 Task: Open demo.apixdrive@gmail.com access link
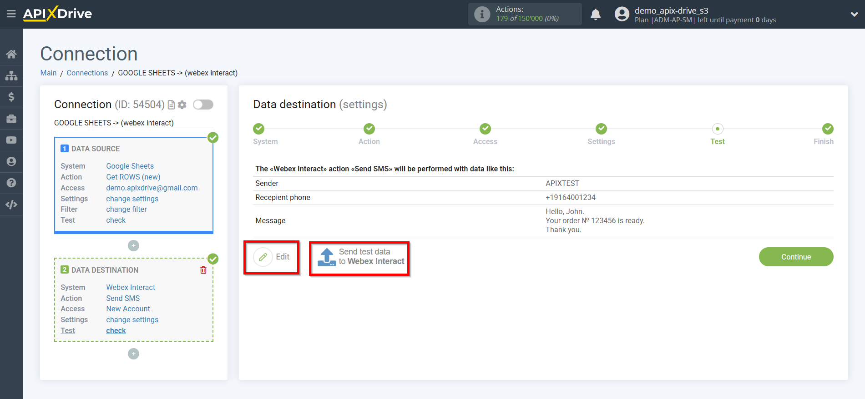[x=152, y=188]
